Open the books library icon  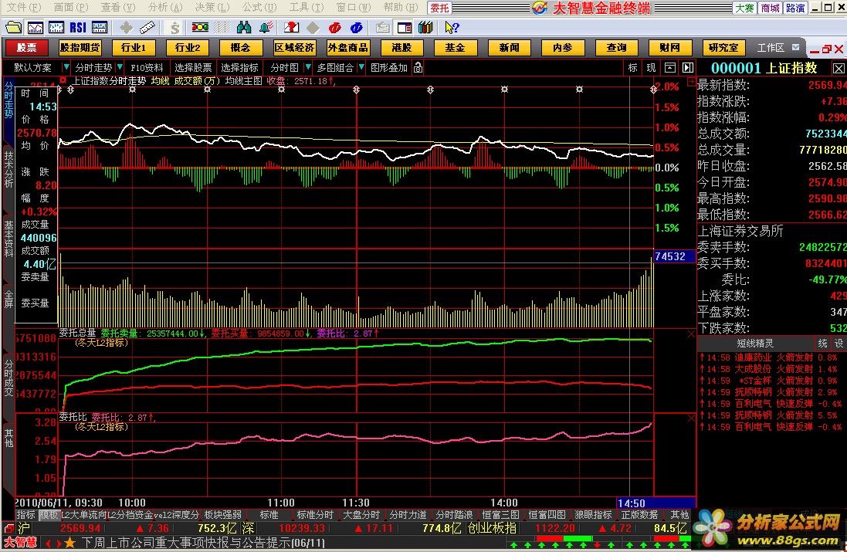tap(425, 27)
